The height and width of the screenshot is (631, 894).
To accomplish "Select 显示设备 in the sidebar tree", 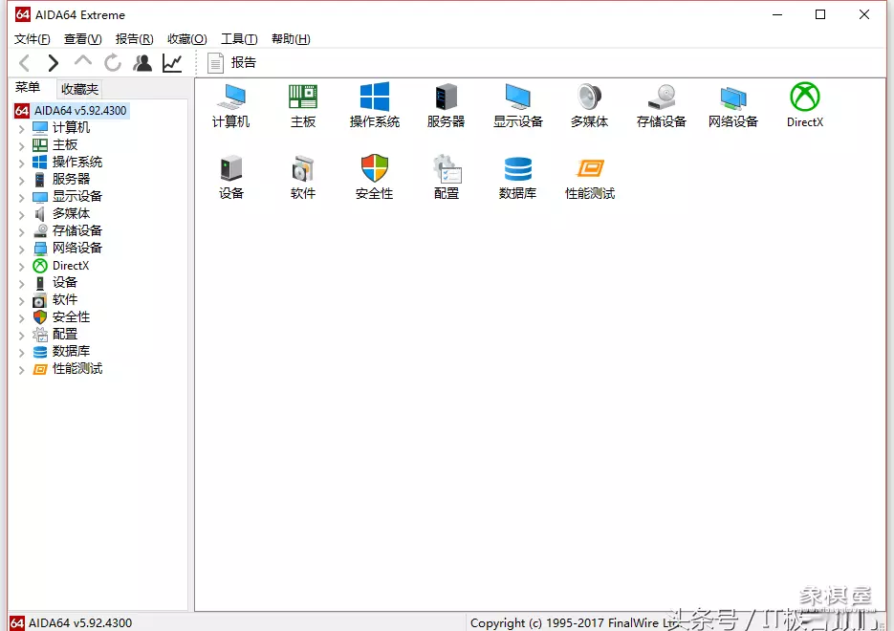I will pos(77,196).
